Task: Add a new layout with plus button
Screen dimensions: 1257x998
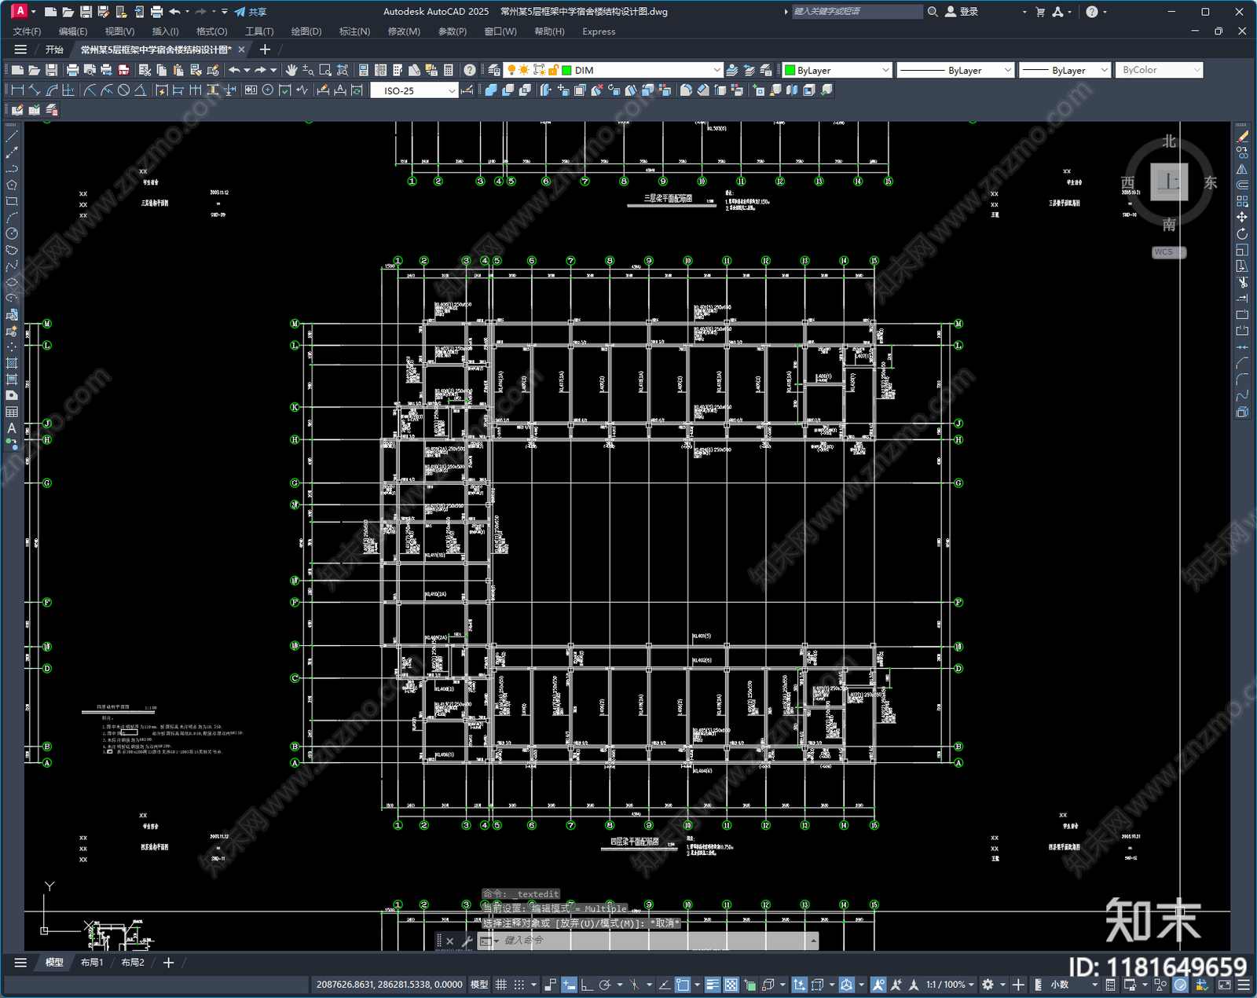Action: [168, 963]
